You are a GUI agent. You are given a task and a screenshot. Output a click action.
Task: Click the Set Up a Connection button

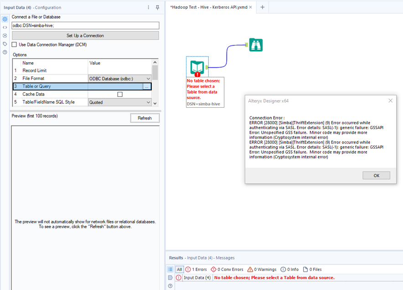tap(85, 36)
